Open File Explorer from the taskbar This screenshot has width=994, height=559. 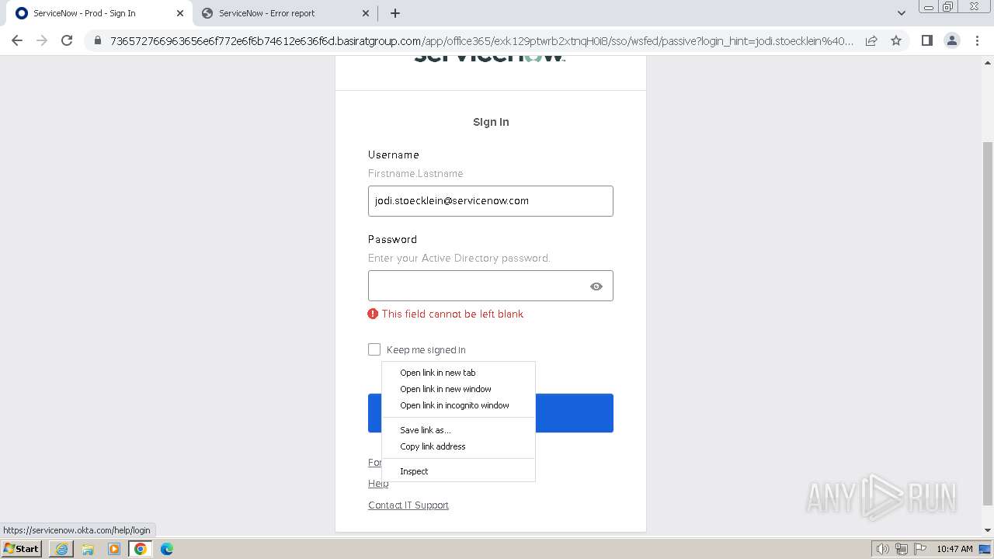click(88, 549)
